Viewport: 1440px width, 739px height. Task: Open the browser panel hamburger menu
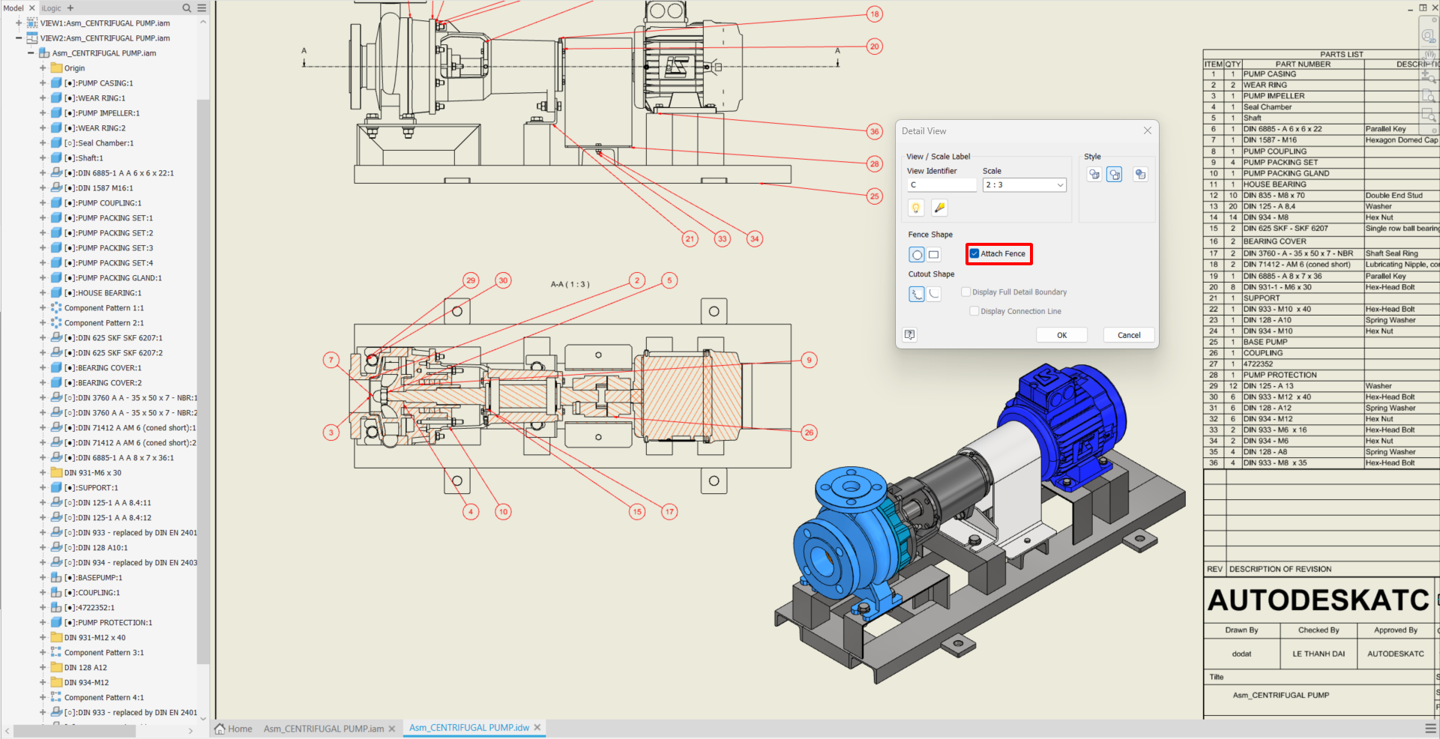[202, 8]
